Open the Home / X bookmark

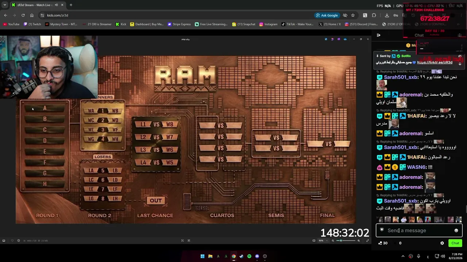pos(329,24)
